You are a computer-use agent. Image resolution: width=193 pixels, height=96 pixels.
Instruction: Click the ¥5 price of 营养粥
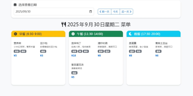coord(15,55)
